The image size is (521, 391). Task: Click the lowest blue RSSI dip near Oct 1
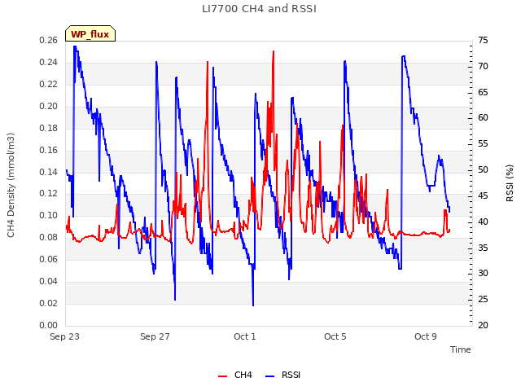pos(253,305)
